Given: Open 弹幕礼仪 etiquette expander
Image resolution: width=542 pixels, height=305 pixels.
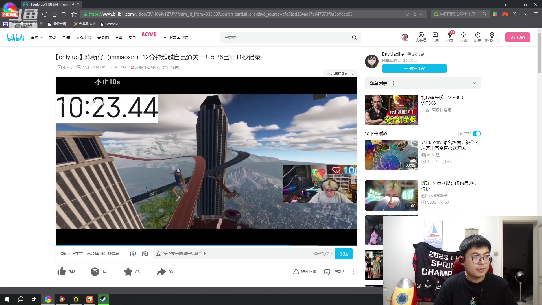Looking at the screenshot, I should 322,254.
